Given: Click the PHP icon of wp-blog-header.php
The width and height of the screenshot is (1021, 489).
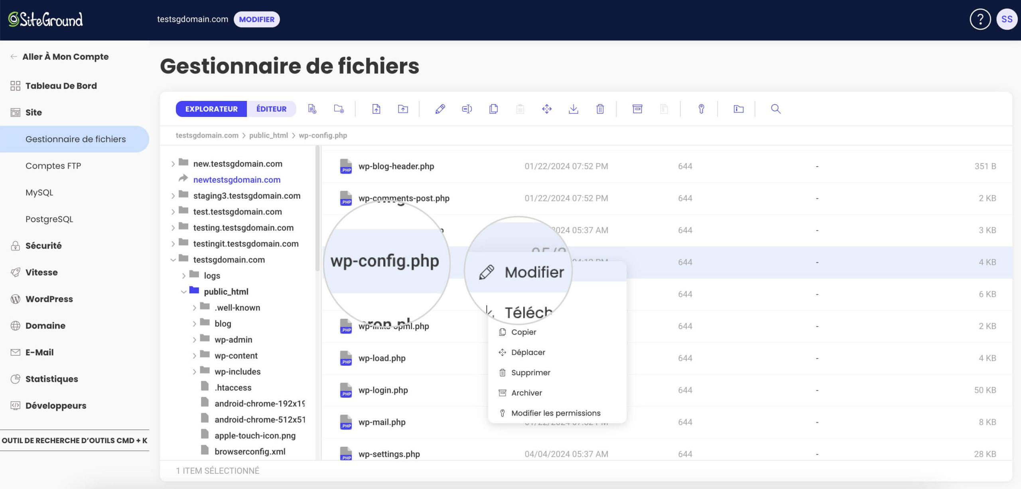Looking at the screenshot, I should [346, 166].
